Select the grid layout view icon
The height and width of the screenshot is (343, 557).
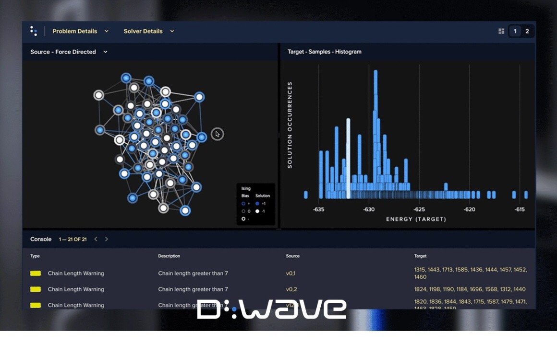point(501,31)
